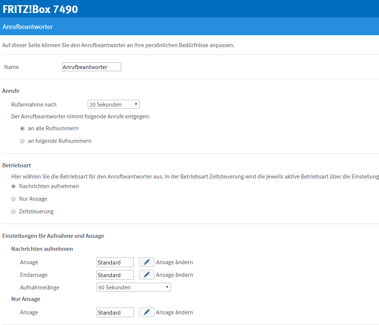
Task: Click the FRITZ!Box 7490 title
Action: 40,9
